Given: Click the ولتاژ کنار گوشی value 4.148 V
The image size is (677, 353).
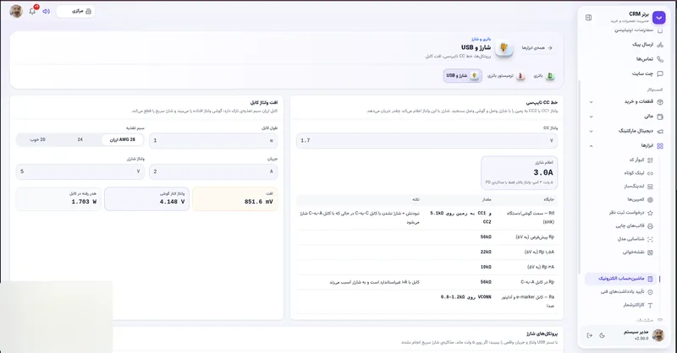Looking at the screenshot, I should click(x=146, y=198).
